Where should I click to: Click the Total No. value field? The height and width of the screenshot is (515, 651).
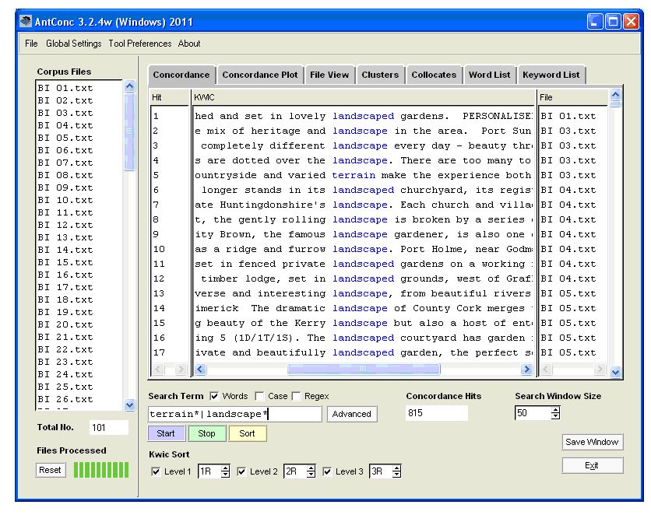click(x=109, y=428)
